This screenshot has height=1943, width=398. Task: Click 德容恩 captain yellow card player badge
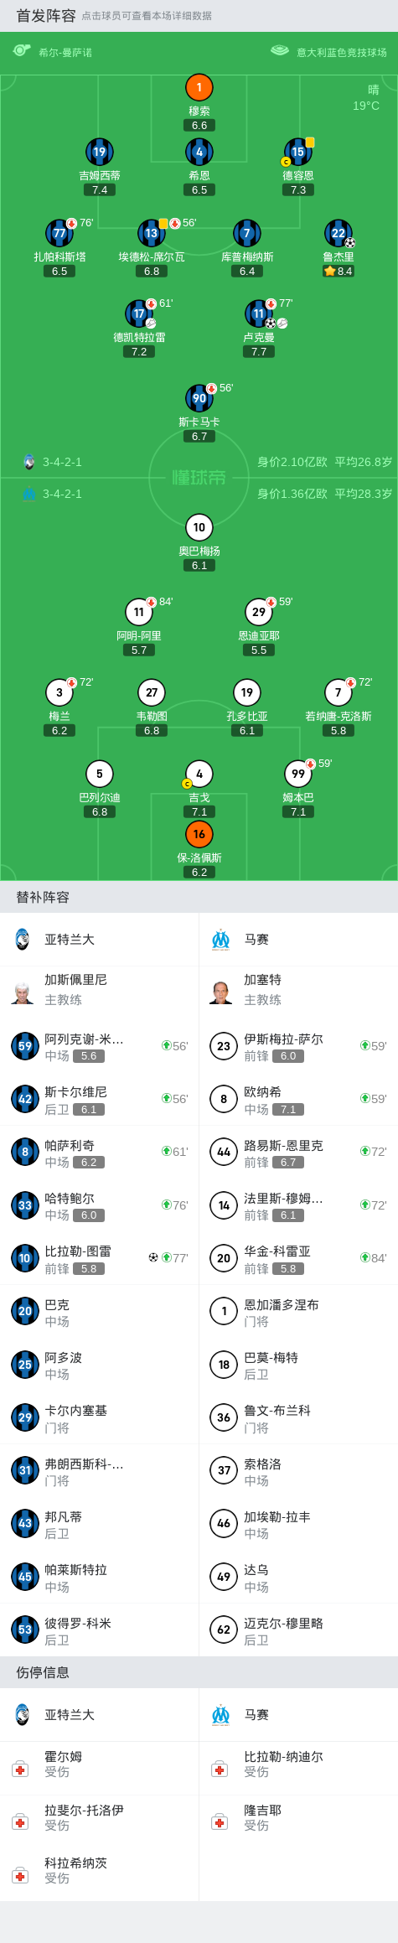coord(298,152)
